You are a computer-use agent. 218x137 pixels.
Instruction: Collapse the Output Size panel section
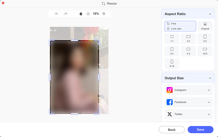pos(210,78)
